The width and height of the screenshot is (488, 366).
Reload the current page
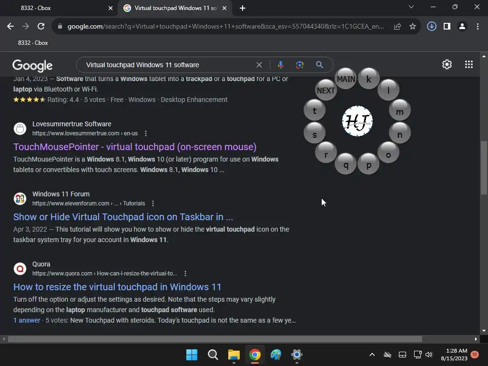[x=41, y=27]
